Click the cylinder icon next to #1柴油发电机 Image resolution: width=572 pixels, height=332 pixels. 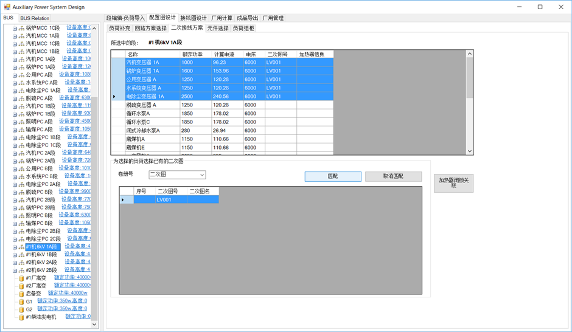pyautogui.click(x=21, y=317)
